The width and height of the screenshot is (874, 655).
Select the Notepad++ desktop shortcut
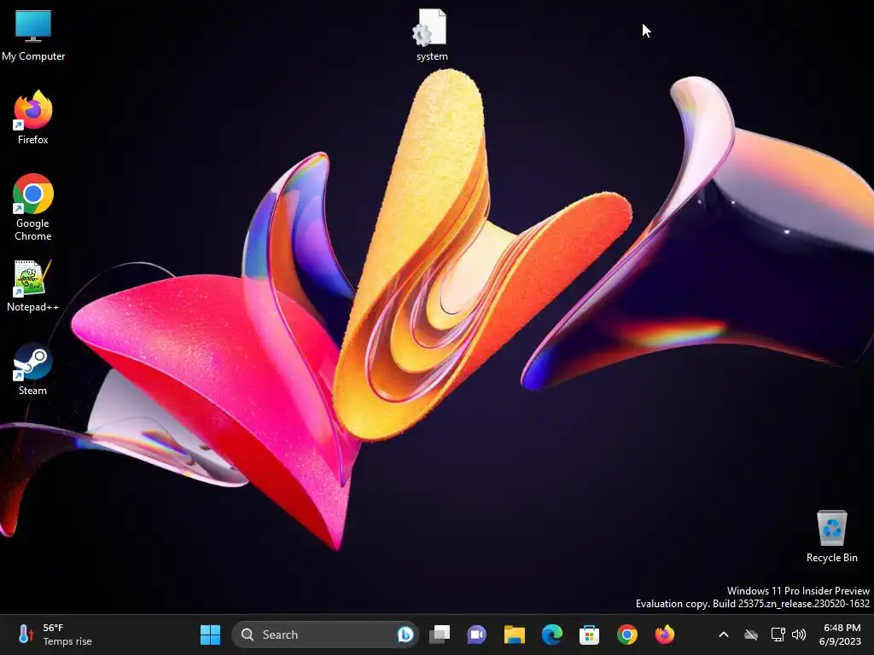(x=33, y=286)
